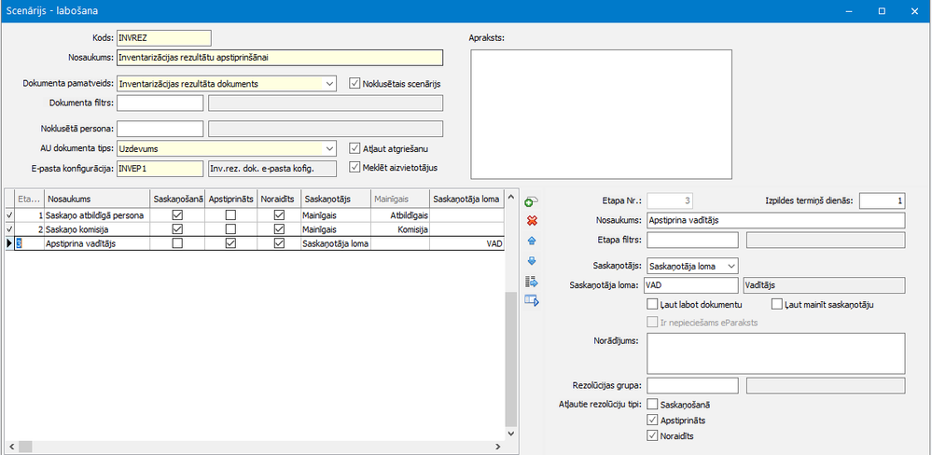The width and height of the screenshot is (932, 455).
Task: Toggle the Noklusētais scenārijs checkbox
Action: (355, 84)
